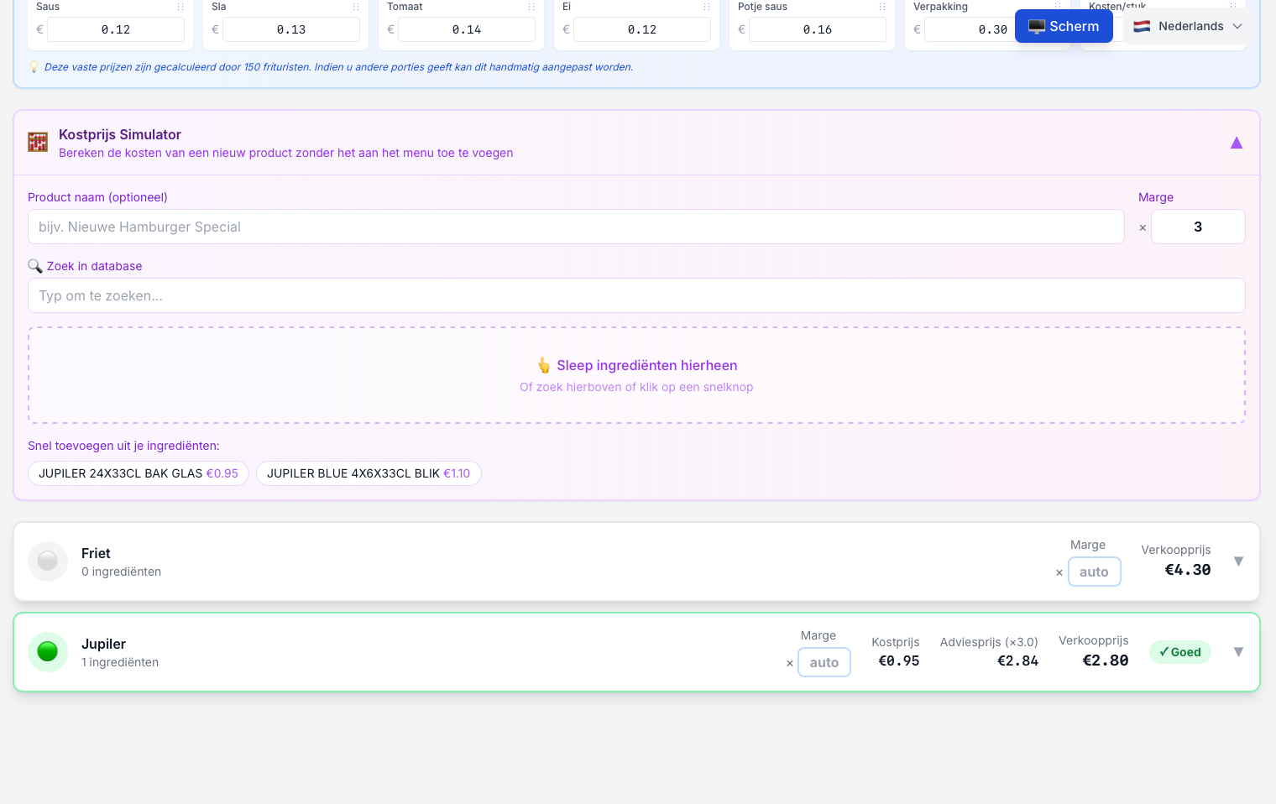Click the lightbulb icon beside the pricing tip
This screenshot has width=1276, height=804.
[x=34, y=67]
